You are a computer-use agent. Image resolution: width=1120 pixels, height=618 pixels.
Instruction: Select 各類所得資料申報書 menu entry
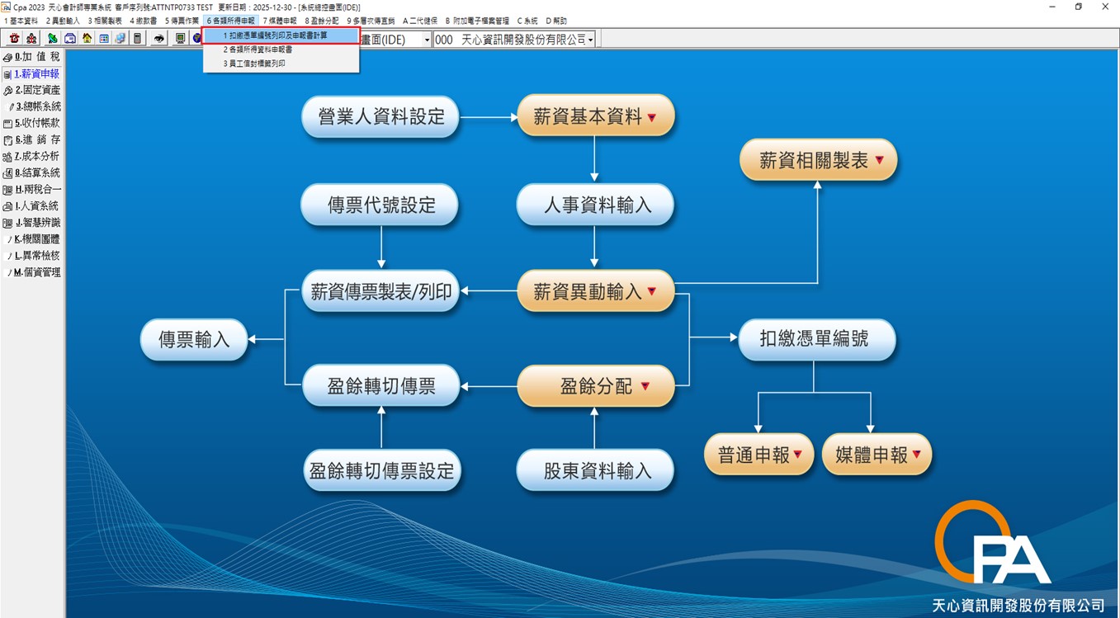coord(257,50)
